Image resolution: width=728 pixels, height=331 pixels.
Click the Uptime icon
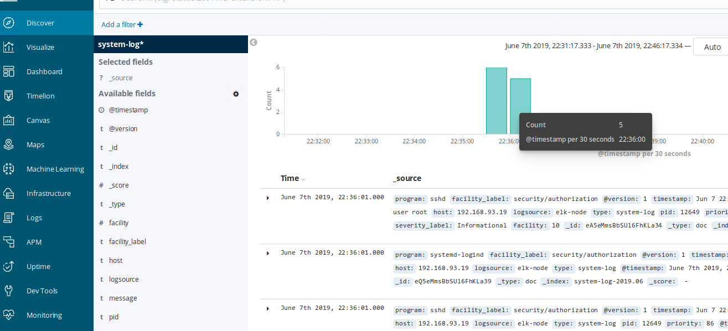8,266
